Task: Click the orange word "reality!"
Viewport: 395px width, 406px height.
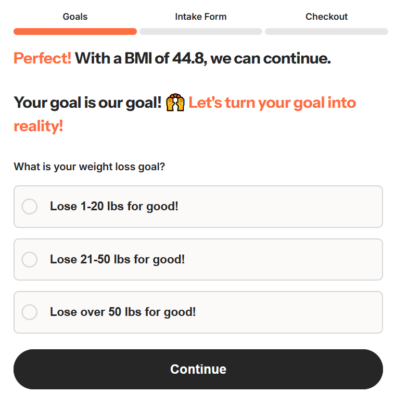Action: 39,126
